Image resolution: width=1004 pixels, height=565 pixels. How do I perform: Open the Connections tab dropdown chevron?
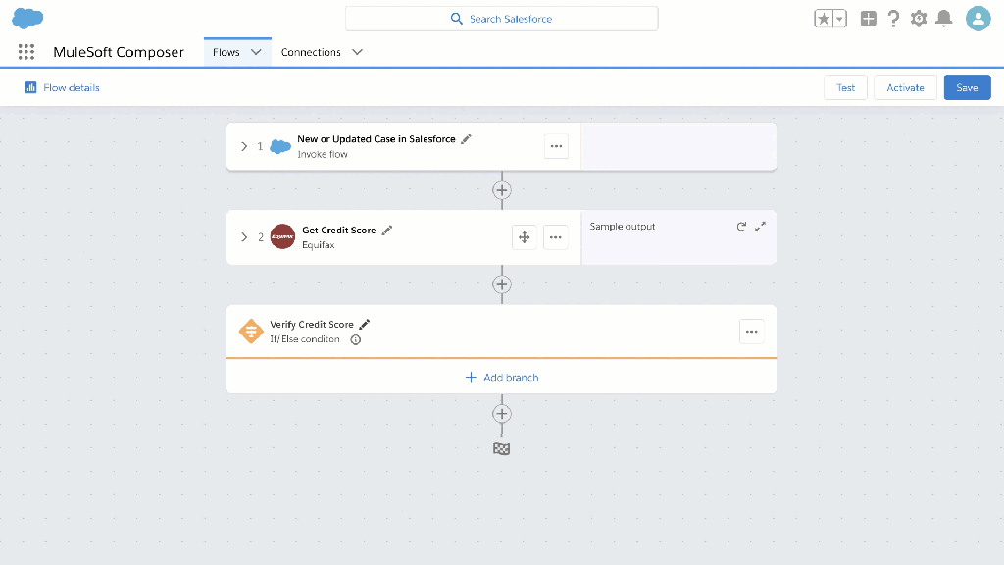pyautogui.click(x=357, y=52)
